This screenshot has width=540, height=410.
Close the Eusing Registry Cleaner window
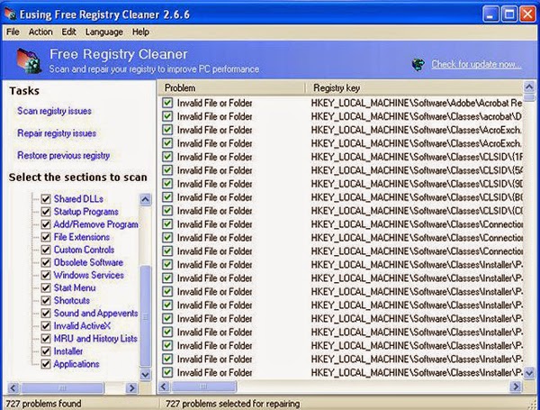click(527, 14)
